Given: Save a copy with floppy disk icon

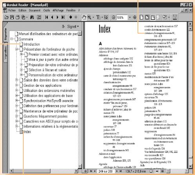Looking at the screenshot, I should point(12,17).
